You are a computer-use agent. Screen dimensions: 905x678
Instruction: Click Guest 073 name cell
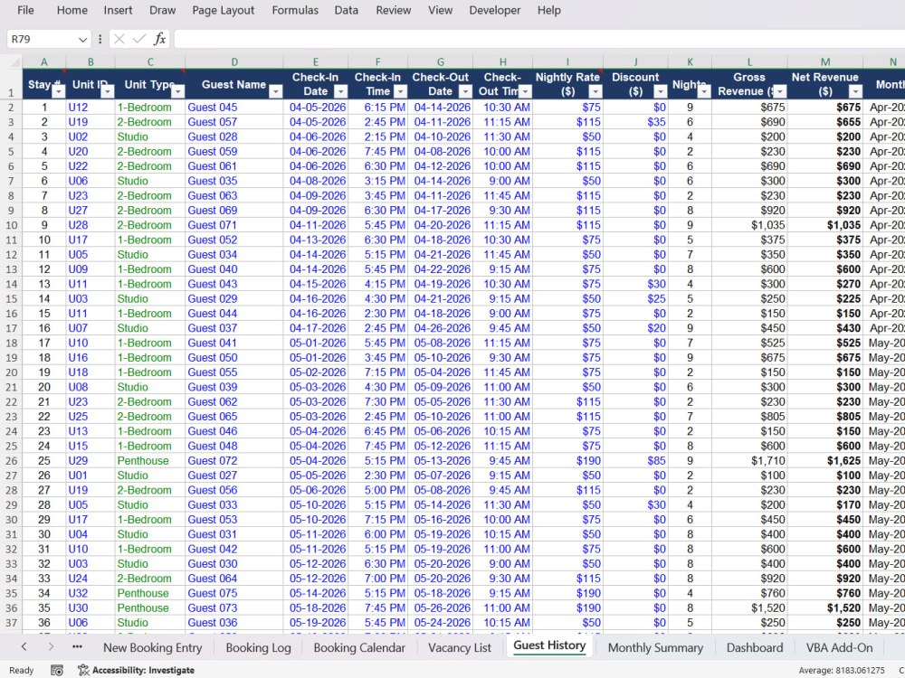(x=233, y=607)
